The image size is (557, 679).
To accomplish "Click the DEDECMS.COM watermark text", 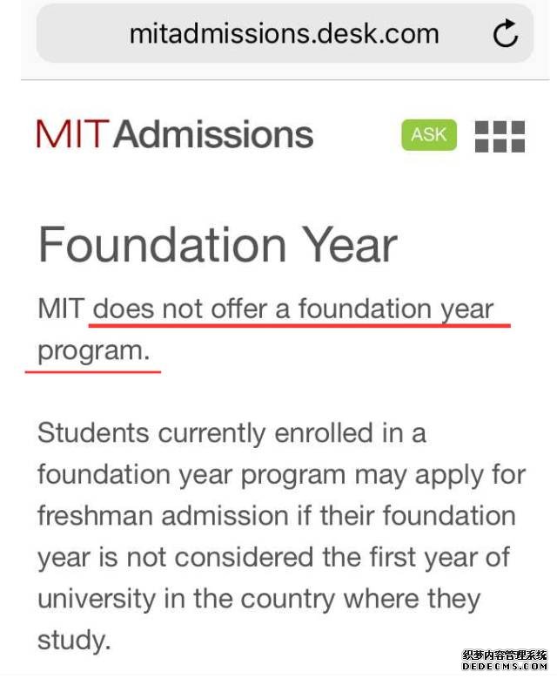I will coord(505,667).
